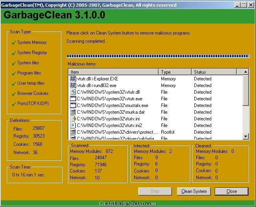This screenshot has width=256, height=207.
Task: Click System Memory scan type label
Action: [32, 42]
